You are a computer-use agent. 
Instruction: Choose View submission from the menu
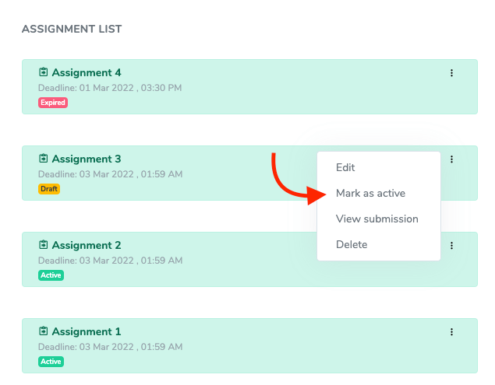click(377, 219)
